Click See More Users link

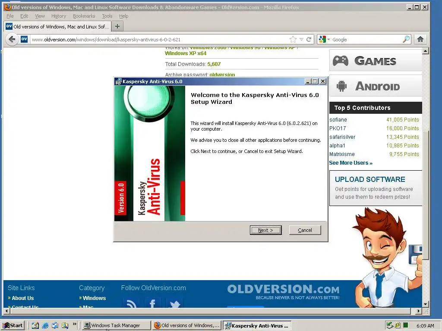(350, 162)
